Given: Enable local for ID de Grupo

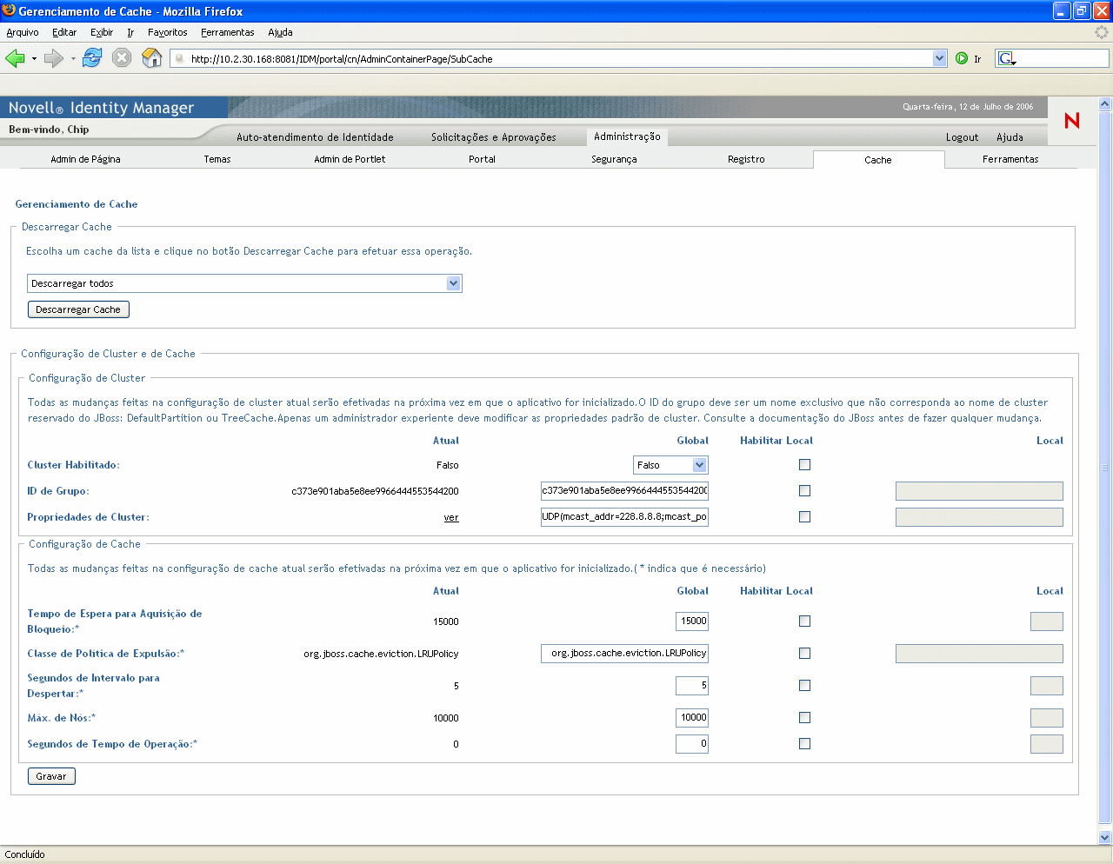Looking at the screenshot, I should coord(804,491).
